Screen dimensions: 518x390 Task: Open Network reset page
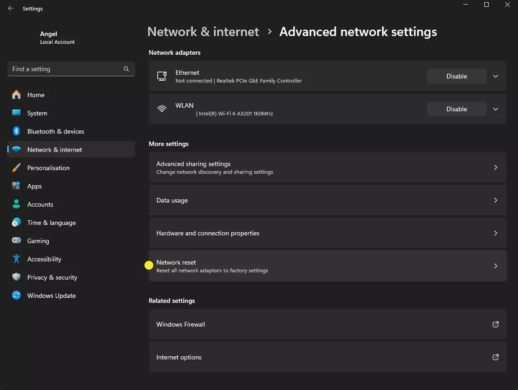[327, 266]
